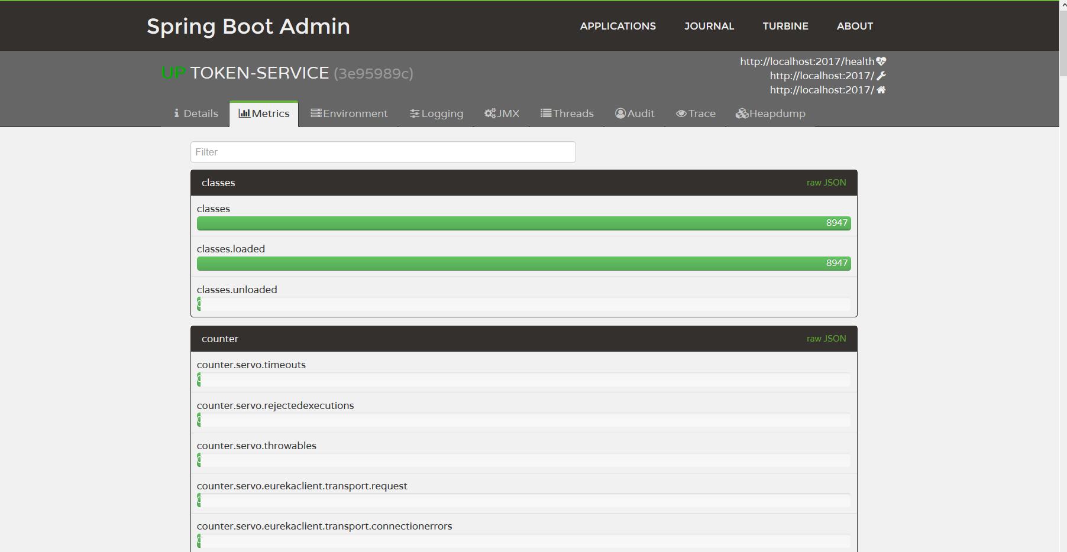Click the classes.unloaded progress bar
Screen dimensions: 1067x552
coord(523,304)
